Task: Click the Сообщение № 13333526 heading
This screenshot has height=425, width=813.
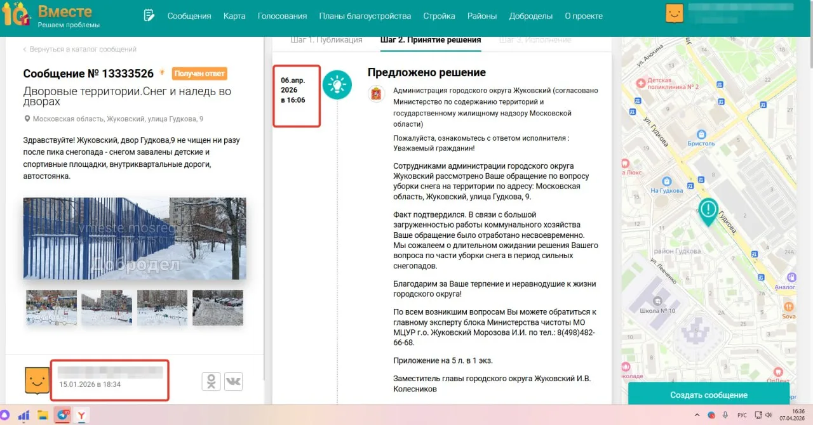Action: [x=88, y=74]
